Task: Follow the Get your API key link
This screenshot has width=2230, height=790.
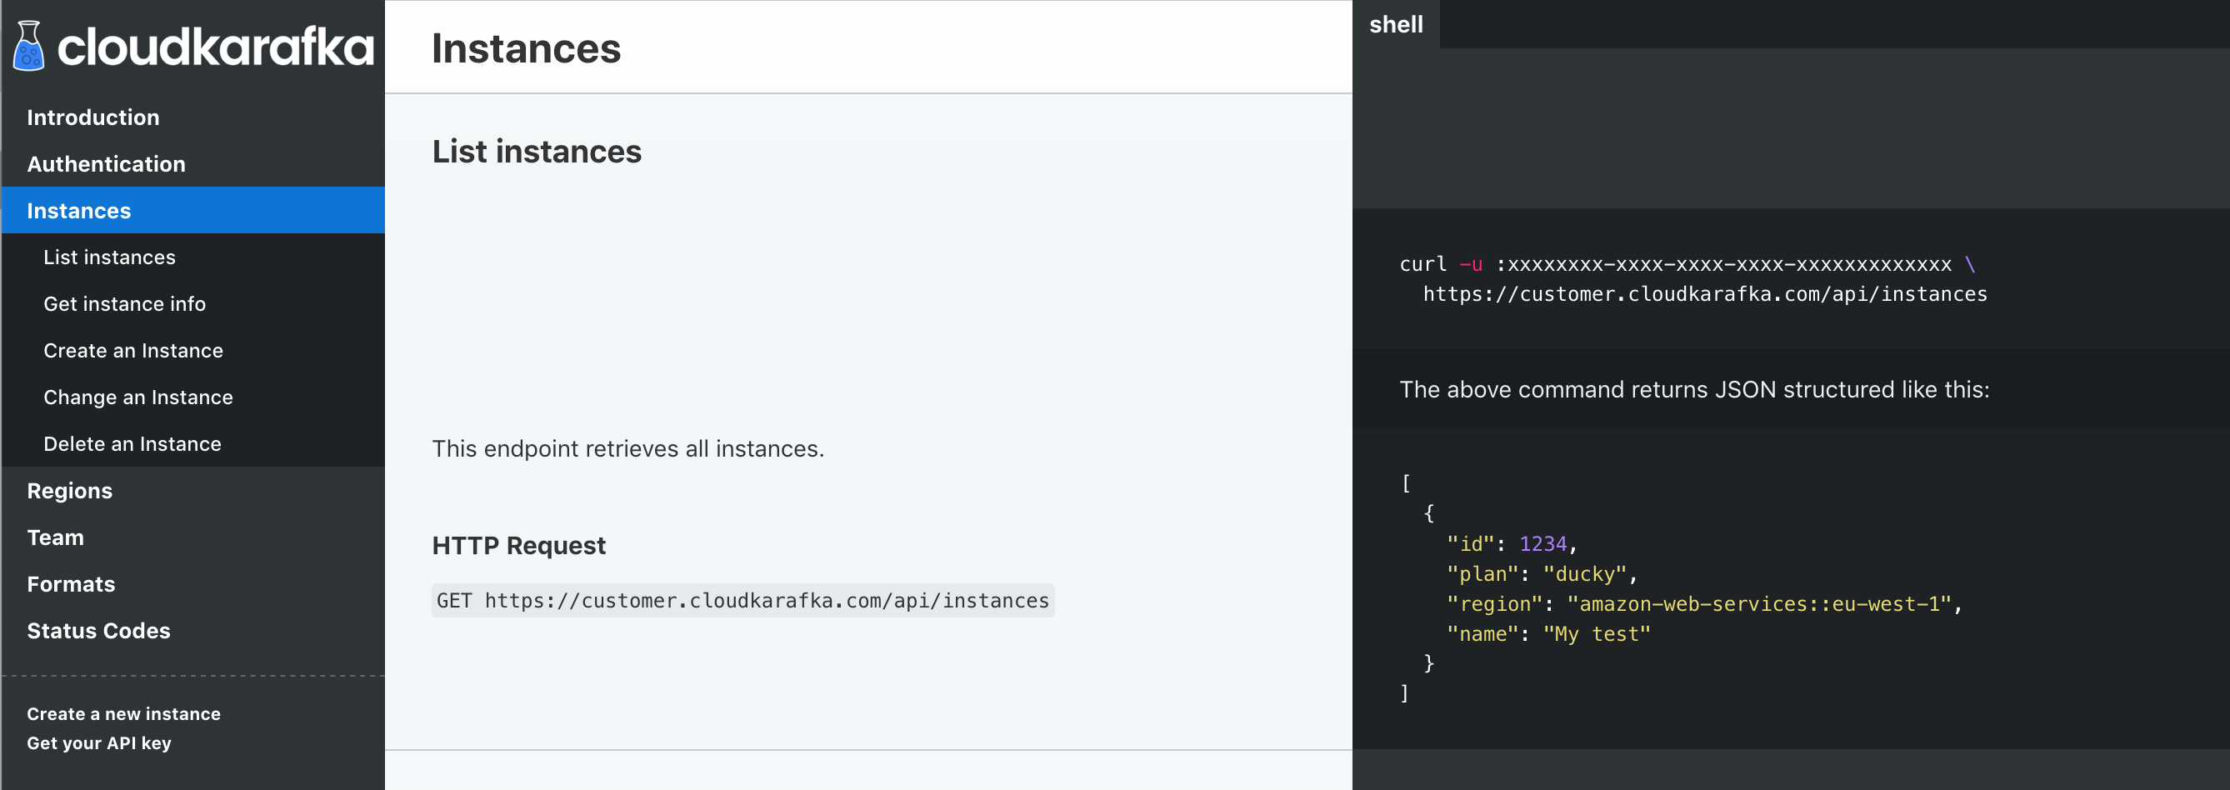Action: (x=98, y=743)
